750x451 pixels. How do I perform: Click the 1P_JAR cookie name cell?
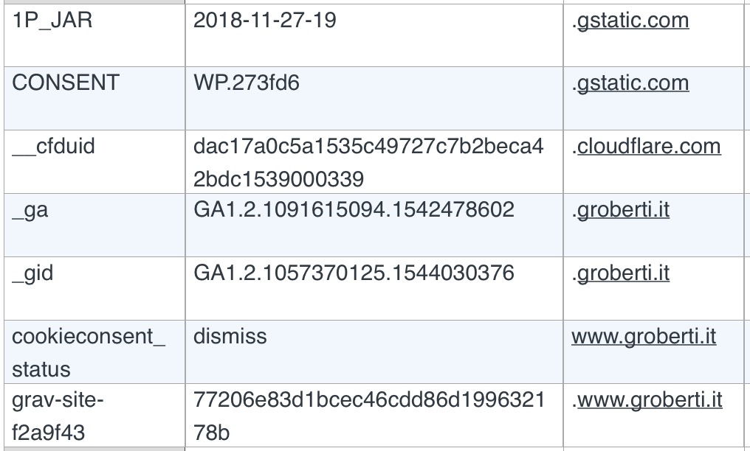94,35
